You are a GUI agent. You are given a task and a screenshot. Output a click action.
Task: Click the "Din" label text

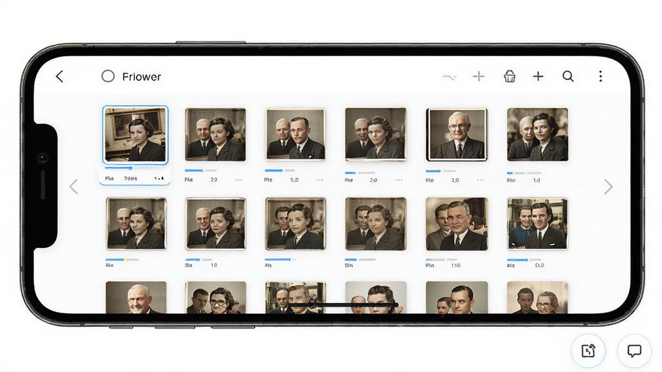click(348, 265)
